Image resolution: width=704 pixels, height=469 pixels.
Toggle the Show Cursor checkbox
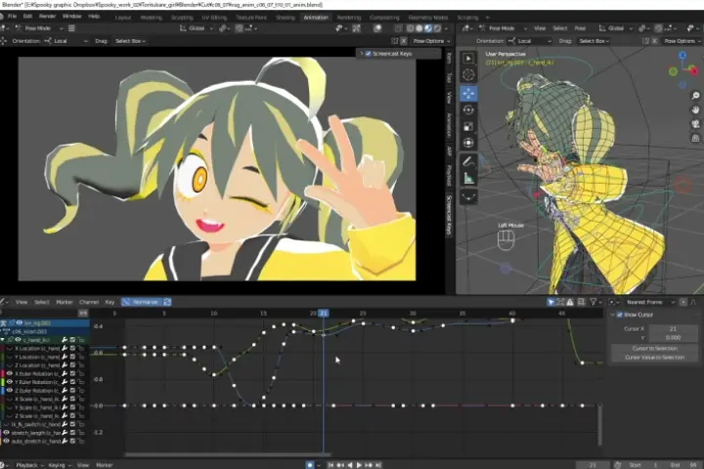[x=620, y=315]
